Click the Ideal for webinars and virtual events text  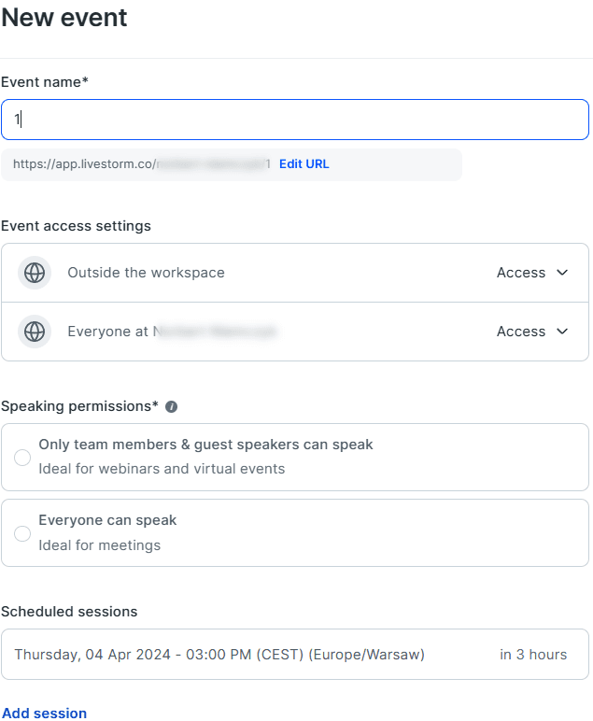(162, 469)
